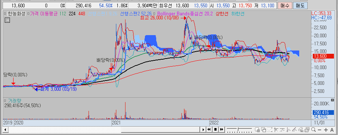Click the stop square button
The width and height of the screenshot is (338, 135).
click(x=215, y=130)
